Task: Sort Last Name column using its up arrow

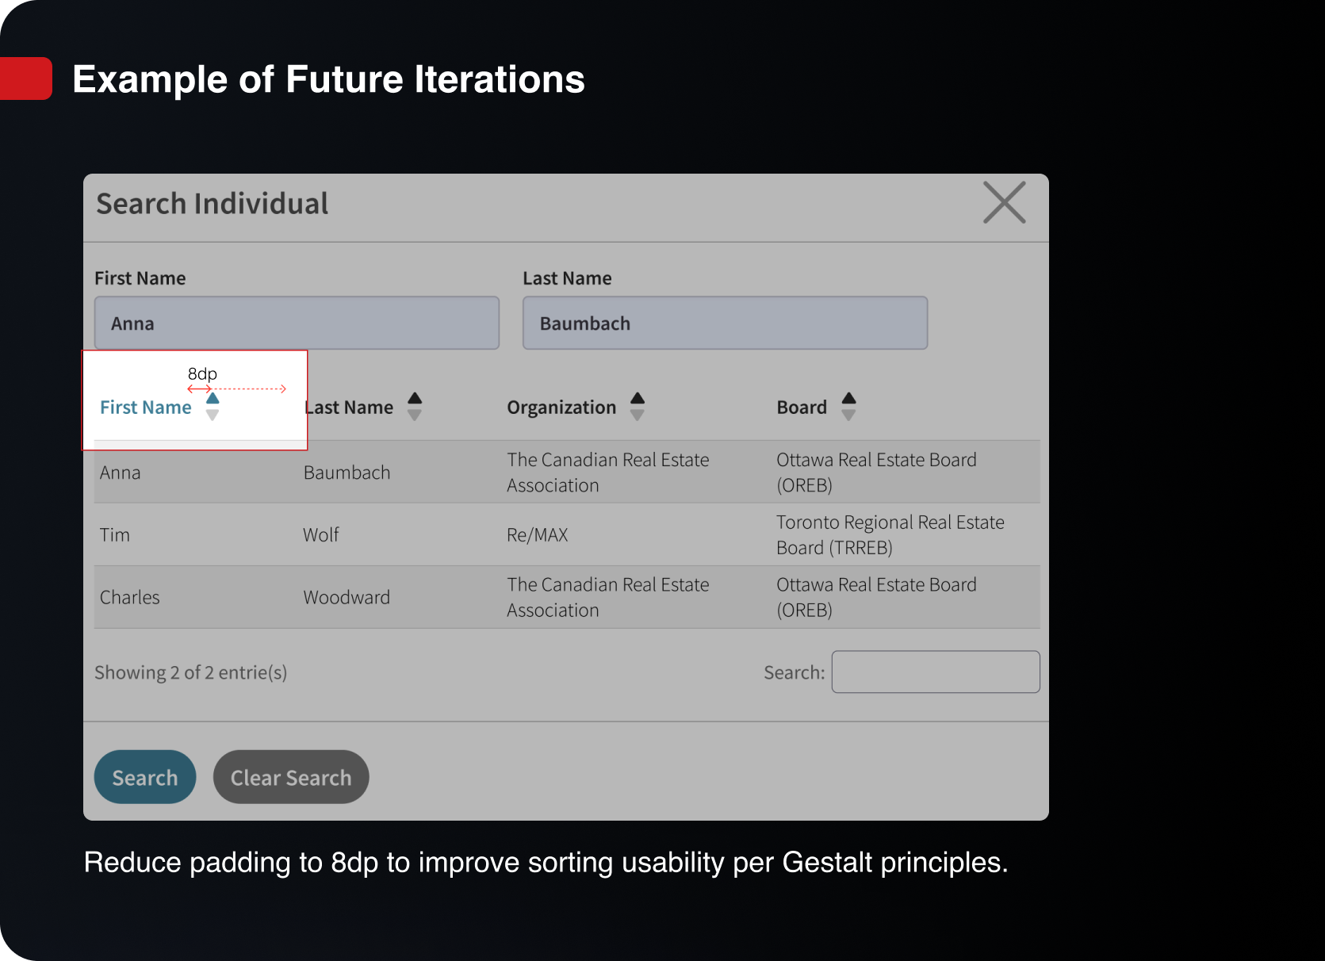Action: (415, 399)
